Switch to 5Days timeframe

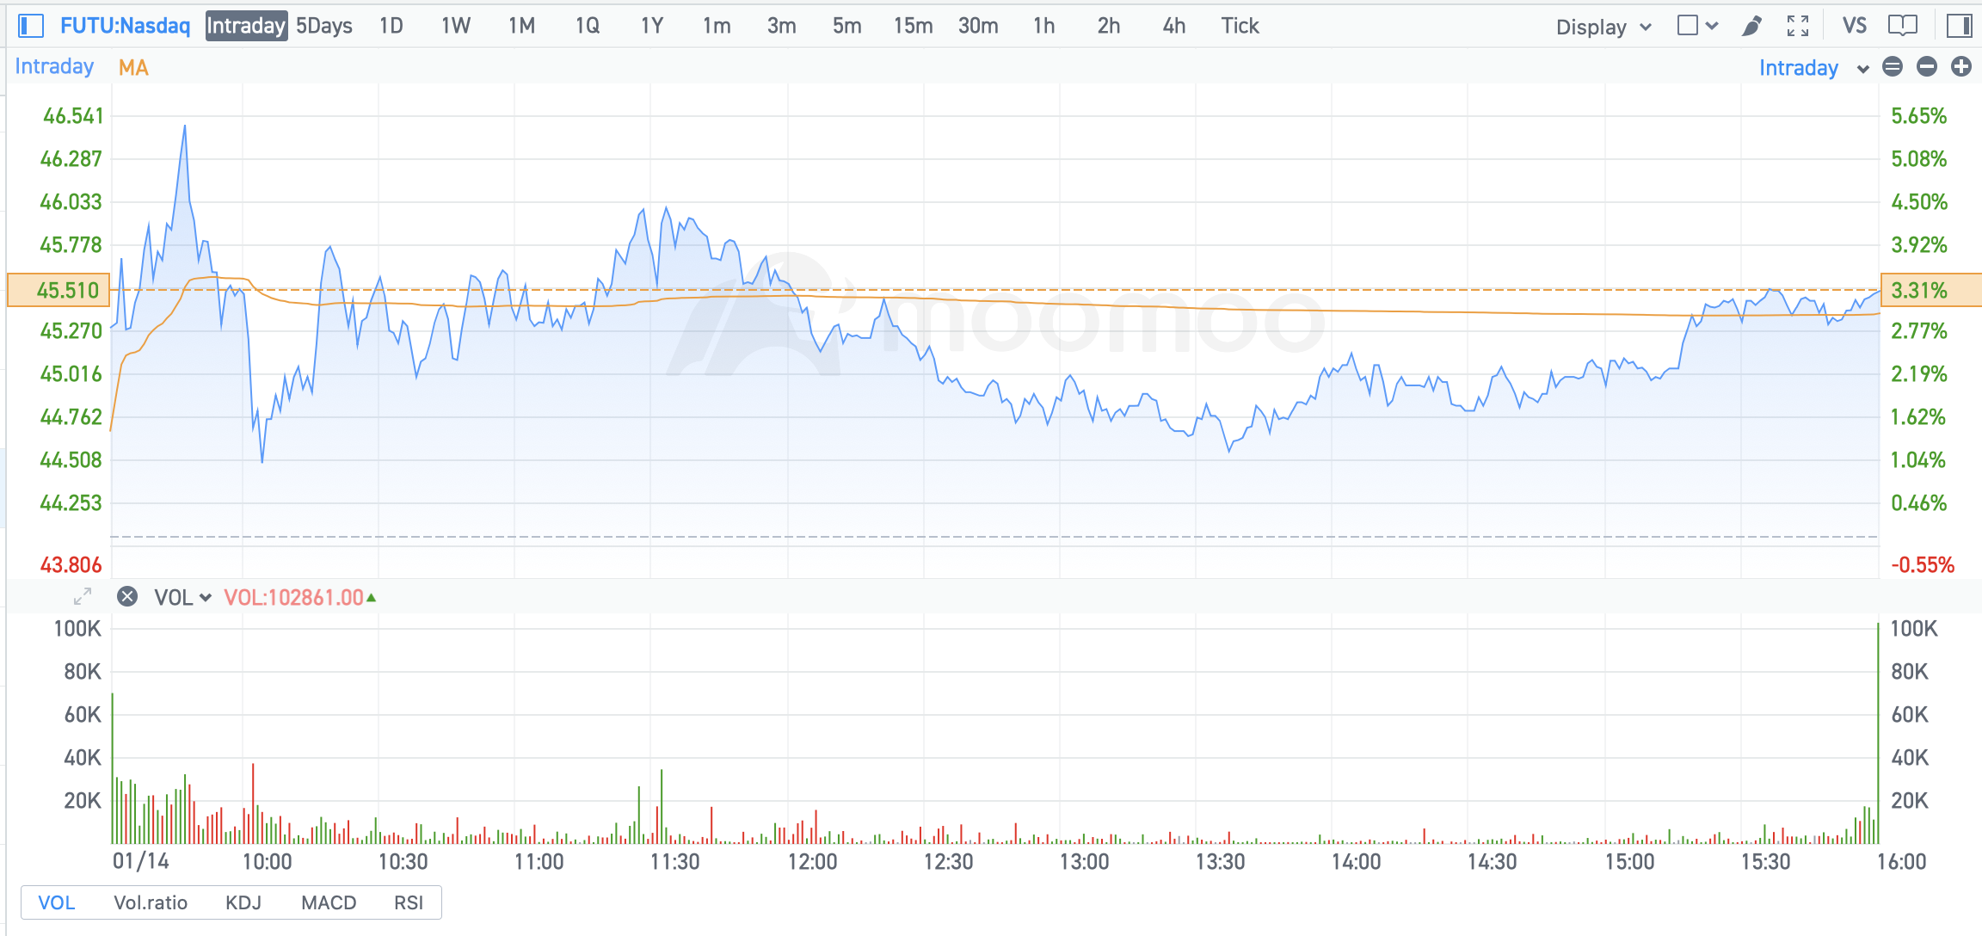pos(324,26)
